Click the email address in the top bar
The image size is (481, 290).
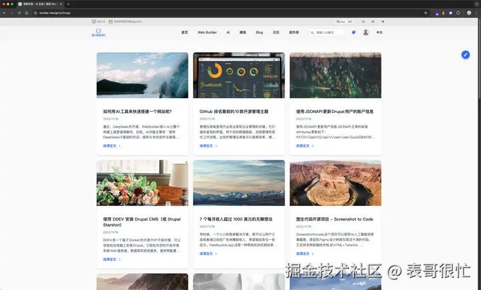pos(128,21)
